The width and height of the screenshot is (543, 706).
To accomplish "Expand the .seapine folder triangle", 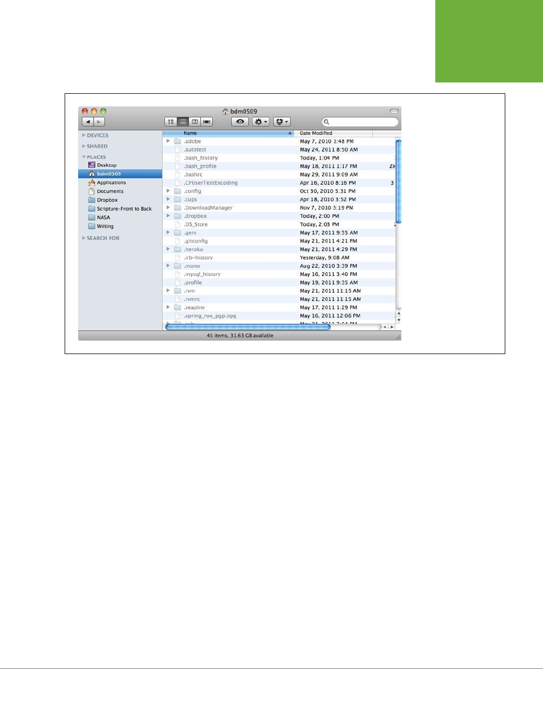I will 168,307.
